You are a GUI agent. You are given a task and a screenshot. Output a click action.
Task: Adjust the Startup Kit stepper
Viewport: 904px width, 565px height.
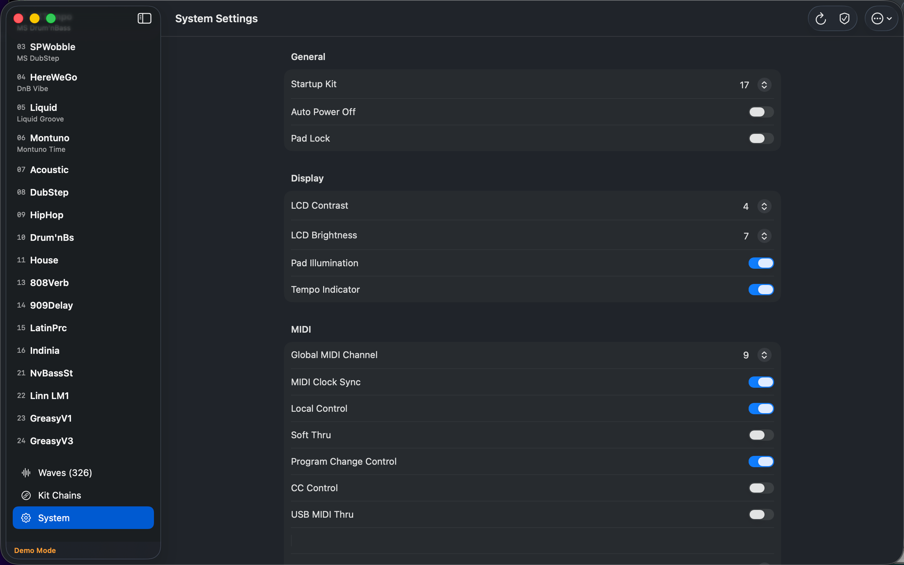pos(764,85)
